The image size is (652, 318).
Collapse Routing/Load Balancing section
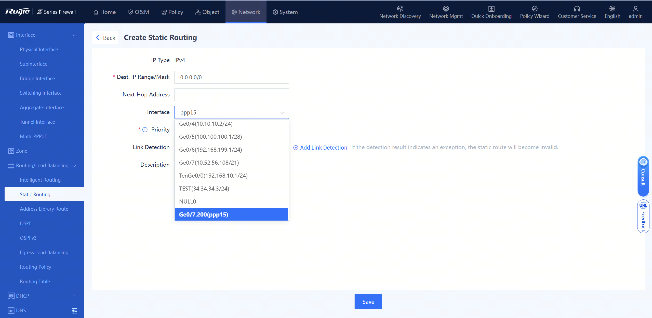(74, 166)
